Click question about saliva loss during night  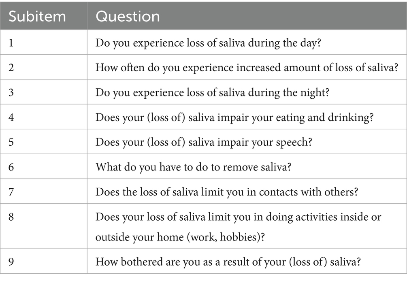(x=213, y=92)
